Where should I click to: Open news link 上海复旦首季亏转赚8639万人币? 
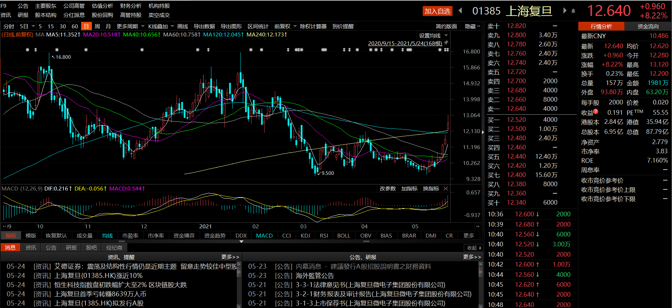(x=100, y=294)
